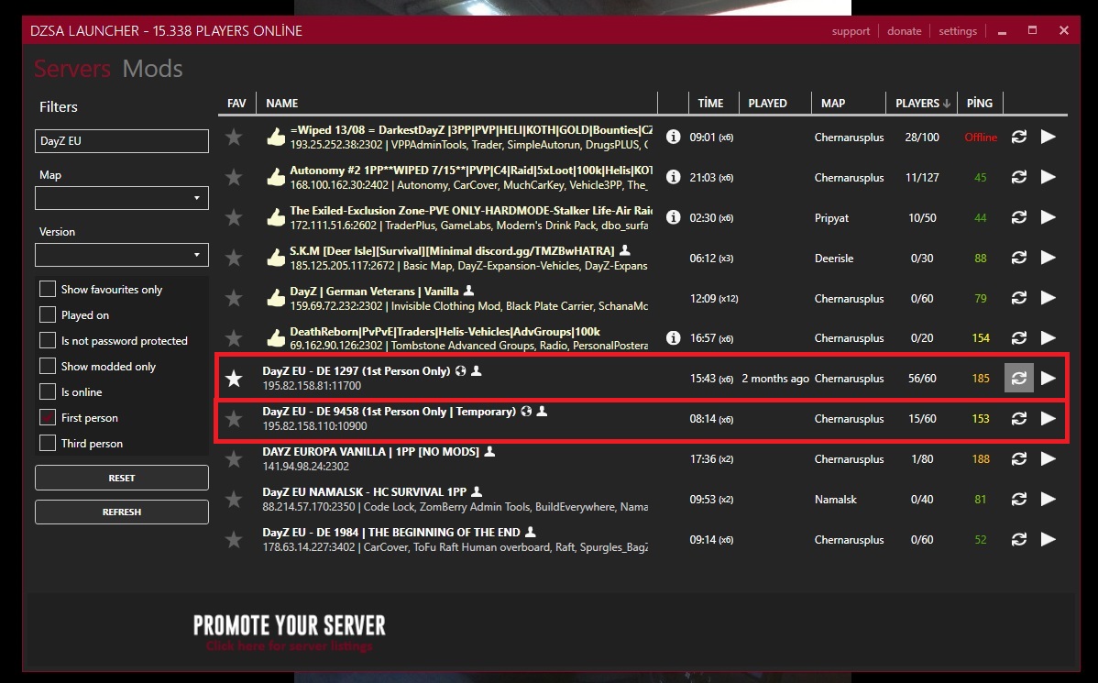The height and width of the screenshot is (683, 1098).
Task: Open the Map filter dropdown
Action: (122, 198)
